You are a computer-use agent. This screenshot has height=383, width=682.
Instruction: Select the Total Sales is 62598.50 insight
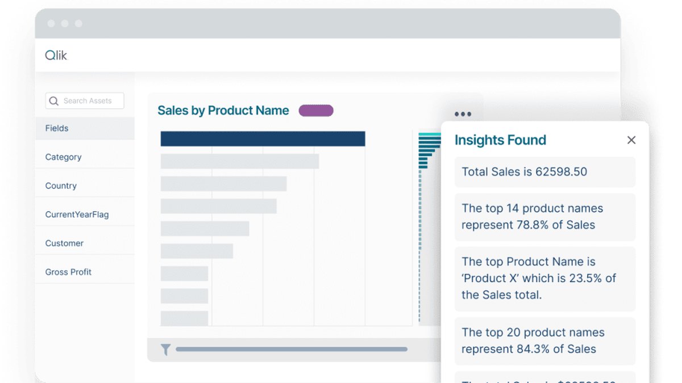tap(545, 172)
